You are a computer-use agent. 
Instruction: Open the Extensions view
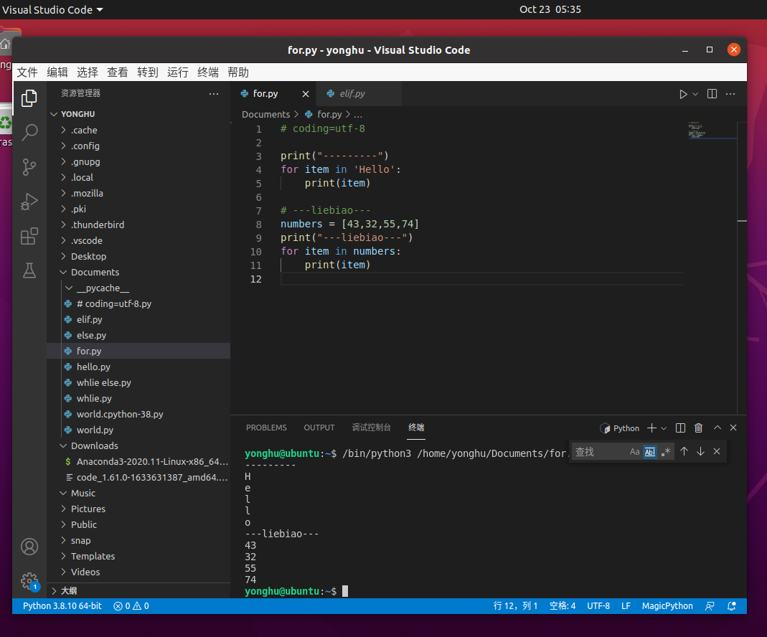[29, 236]
